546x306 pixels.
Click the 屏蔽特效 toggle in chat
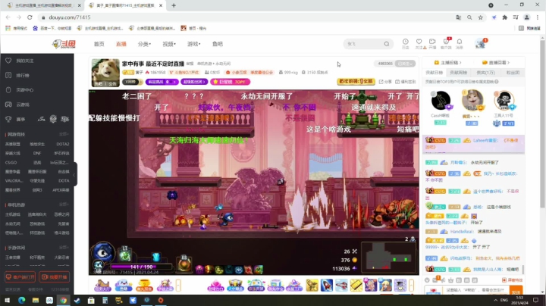(512, 280)
